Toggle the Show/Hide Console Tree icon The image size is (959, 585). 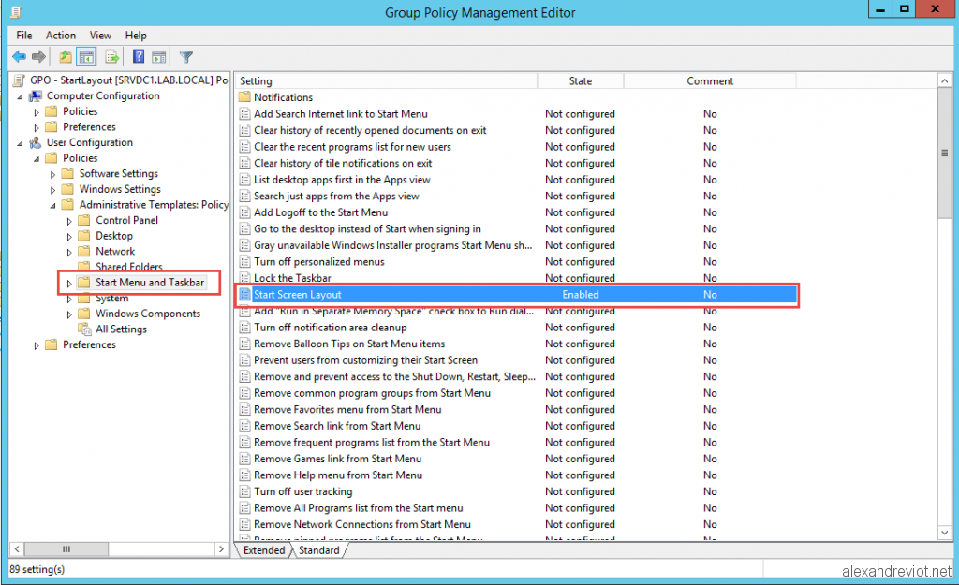[x=86, y=56]
